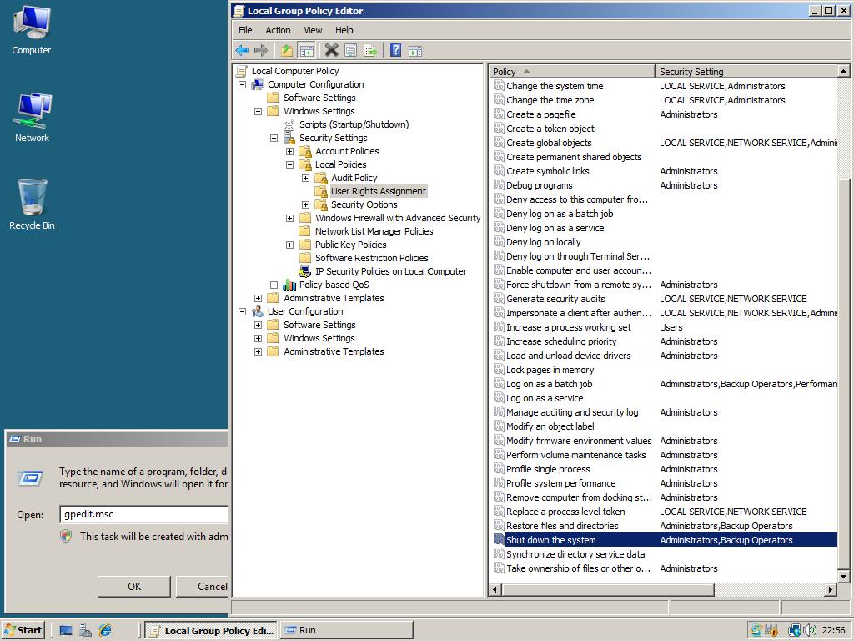Open the File menu
The image size is (854, 641).
[246, 30]
